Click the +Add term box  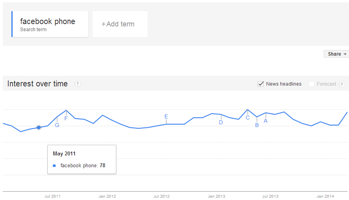120,24
